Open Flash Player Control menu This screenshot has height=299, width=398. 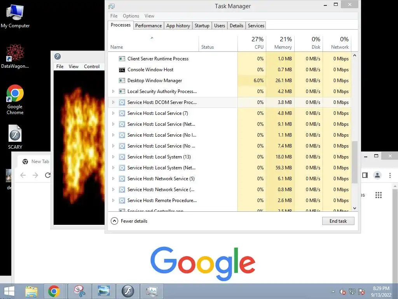click(x=92, y=67)
